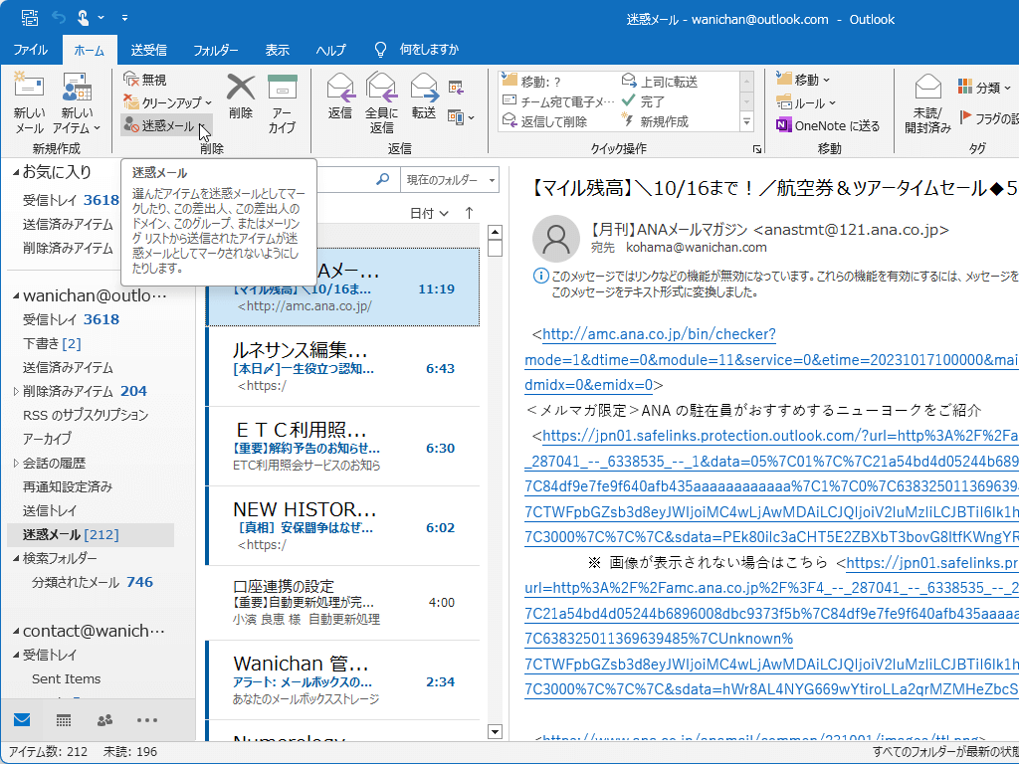Screen dimensions: 1019x764
Task: Click the message list scroll down arrow
Action: point(495,731)
